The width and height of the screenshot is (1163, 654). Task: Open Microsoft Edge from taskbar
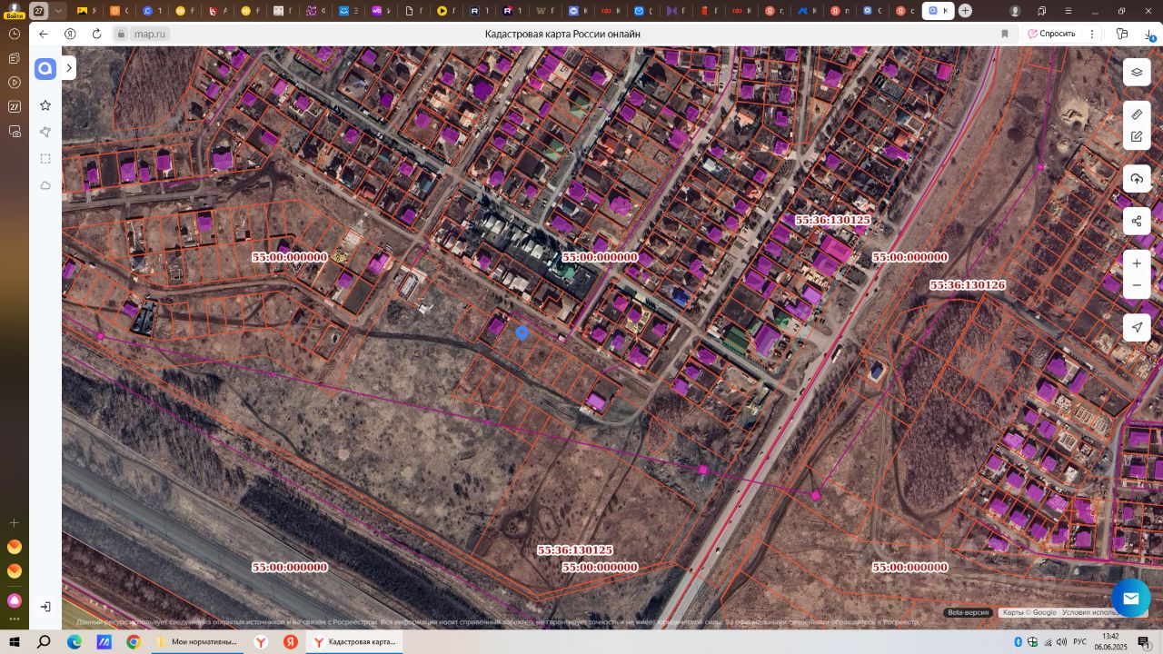(75, 642)
